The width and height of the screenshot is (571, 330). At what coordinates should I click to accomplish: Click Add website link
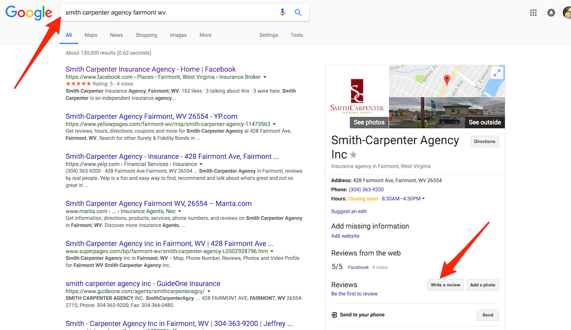345,236
